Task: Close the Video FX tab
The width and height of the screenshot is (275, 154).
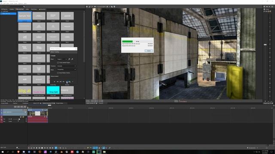Action: pos(40,103)
